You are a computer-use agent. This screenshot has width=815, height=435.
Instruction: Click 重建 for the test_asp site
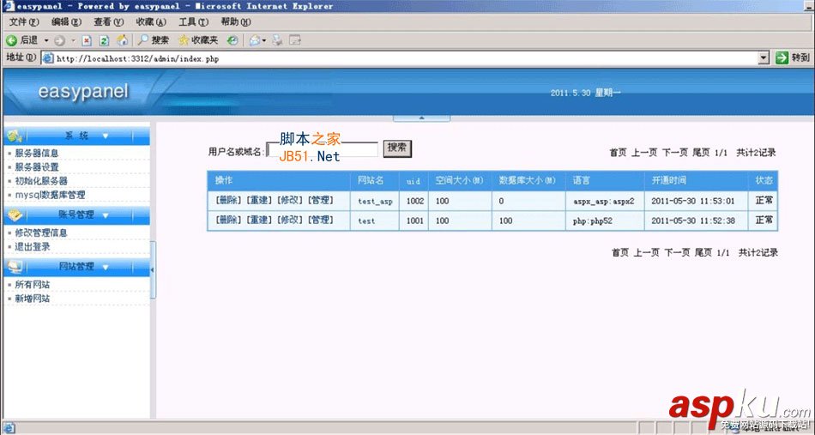(x=259, y=201)
